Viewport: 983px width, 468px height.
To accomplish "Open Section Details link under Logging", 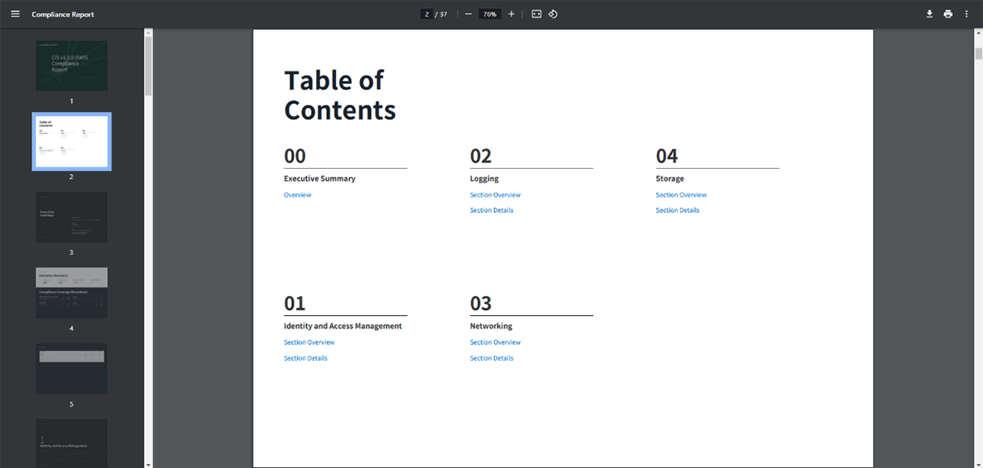I will pos(491,210).
